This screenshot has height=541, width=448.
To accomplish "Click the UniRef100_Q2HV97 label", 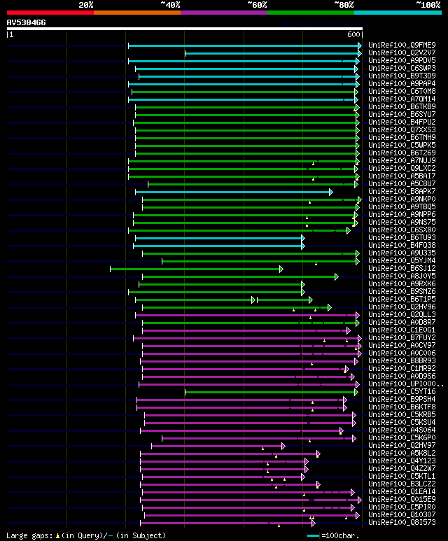I will 402,446.
